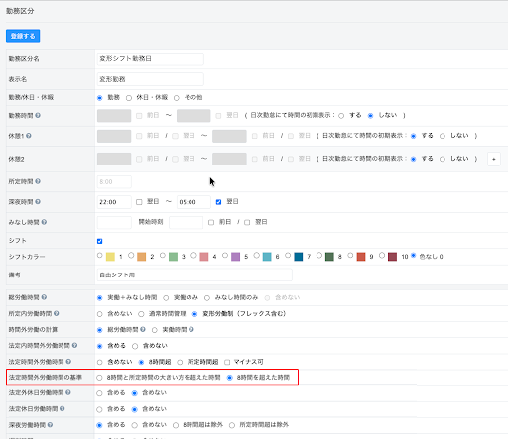This screenshot has width=508, height=439.
Task: Click the help icon beside 総労働時間
Action: pyautogui.click(x=44, y=297)
